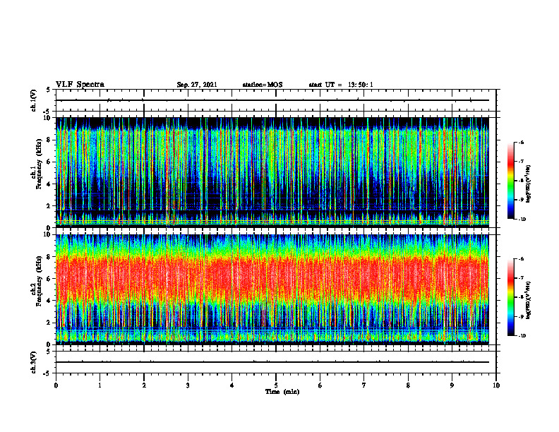Click the time axis tick label '8'
The image size is (559, 432).
coord(408,385)
